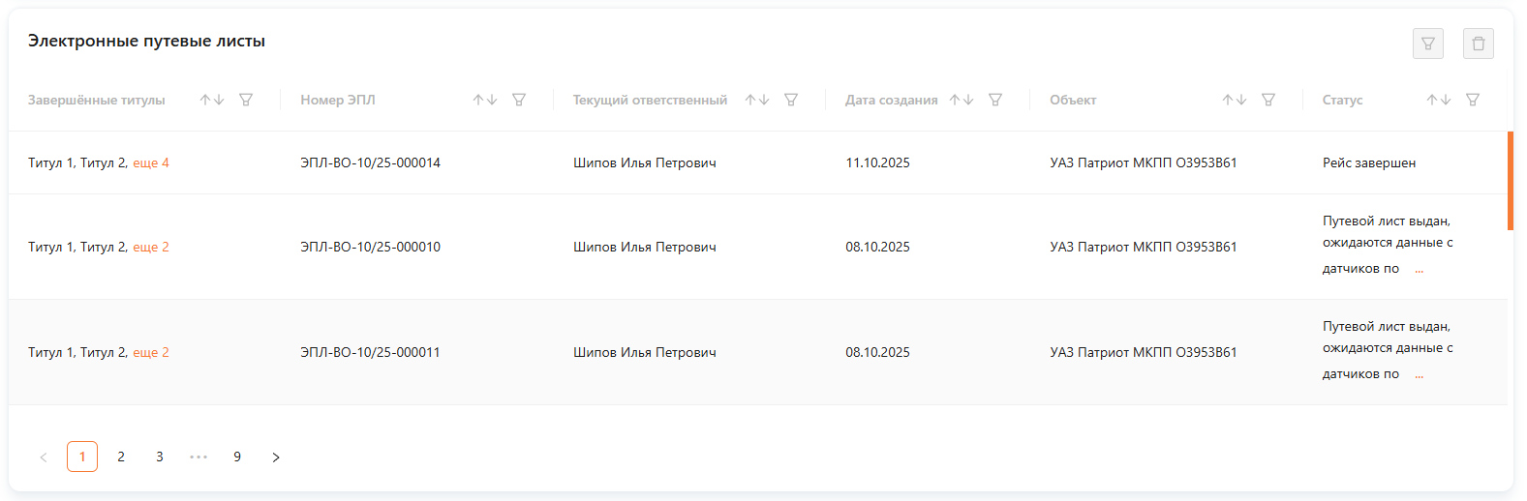
Task: Open row ЭПЛ-ВО-10/25-000011
Action: pyautogui.click(x=758, y=352)
